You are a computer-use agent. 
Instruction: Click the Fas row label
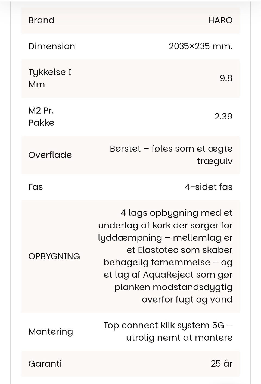[x=36, y=187]
